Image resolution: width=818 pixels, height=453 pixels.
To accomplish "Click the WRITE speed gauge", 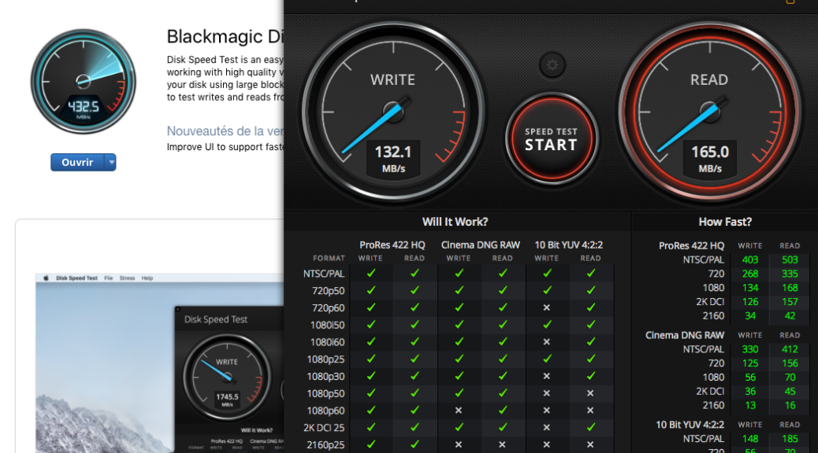I will 392,112.
